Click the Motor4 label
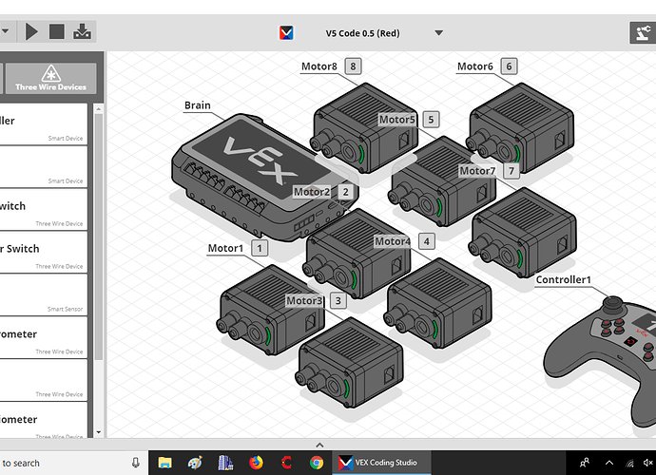 pos(393,241)
